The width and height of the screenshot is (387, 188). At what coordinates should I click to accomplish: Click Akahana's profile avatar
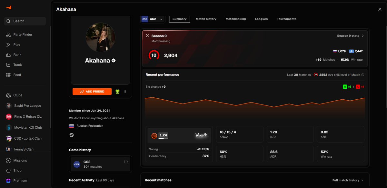tap(101, 37)
